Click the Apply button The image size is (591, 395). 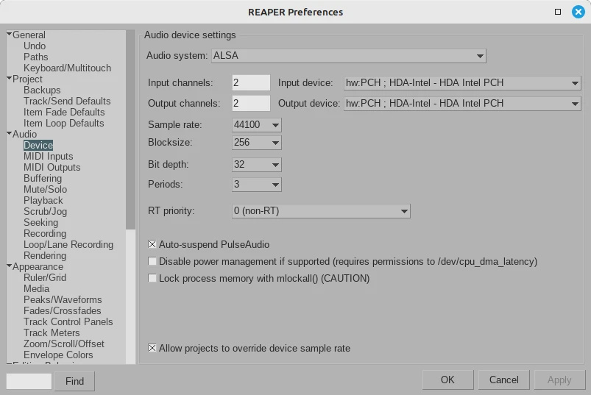point(559,380)
